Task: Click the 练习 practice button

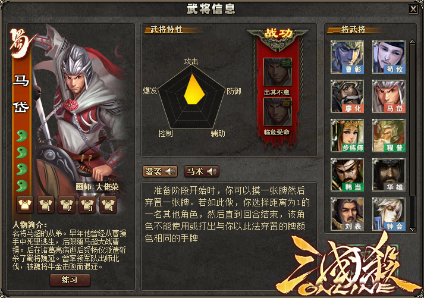Action: point(70,280)
